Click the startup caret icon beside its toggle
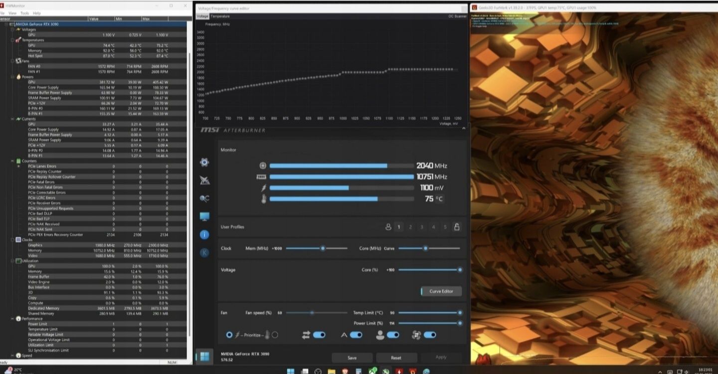718x374 pixels. pyautogui.click(x=344, y=335)
